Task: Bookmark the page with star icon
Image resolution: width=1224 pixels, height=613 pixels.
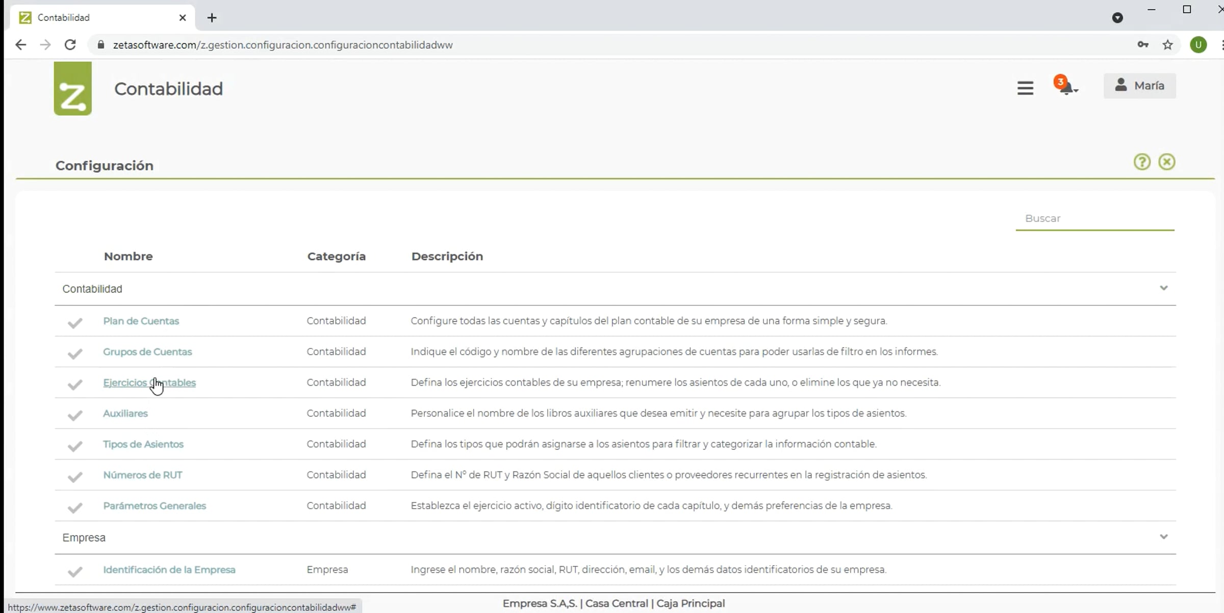Action: (x=1167, y=45)
